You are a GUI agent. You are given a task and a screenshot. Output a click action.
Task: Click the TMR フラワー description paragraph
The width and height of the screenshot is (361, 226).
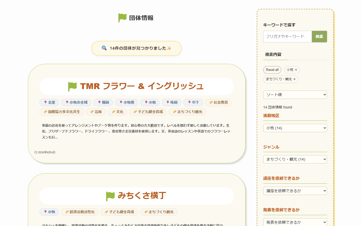[x=136, y=131]
